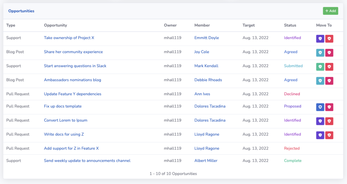Screen dimensions: 347x184
Task: Click purple shield icon for Take ownership of Project X
Action: click(320, 38)
